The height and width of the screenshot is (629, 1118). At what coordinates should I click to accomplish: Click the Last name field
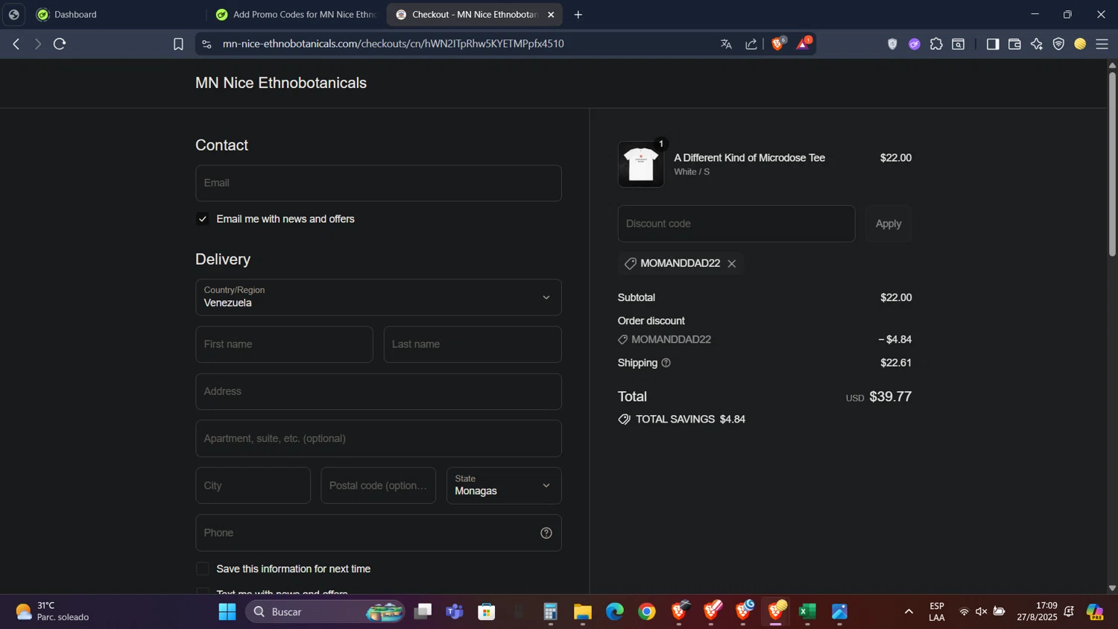(473, 344)
